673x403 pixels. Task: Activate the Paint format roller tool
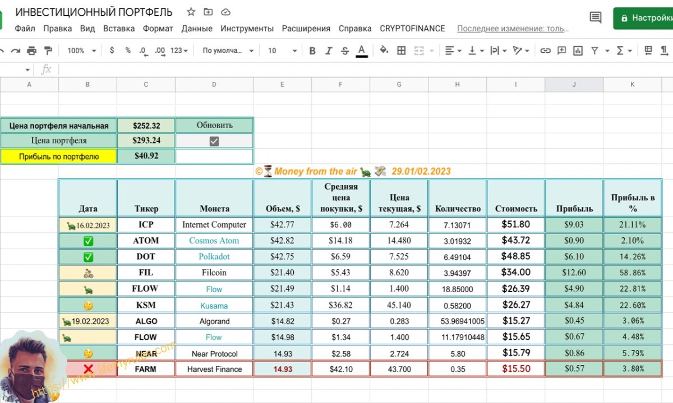click(48, 50)
